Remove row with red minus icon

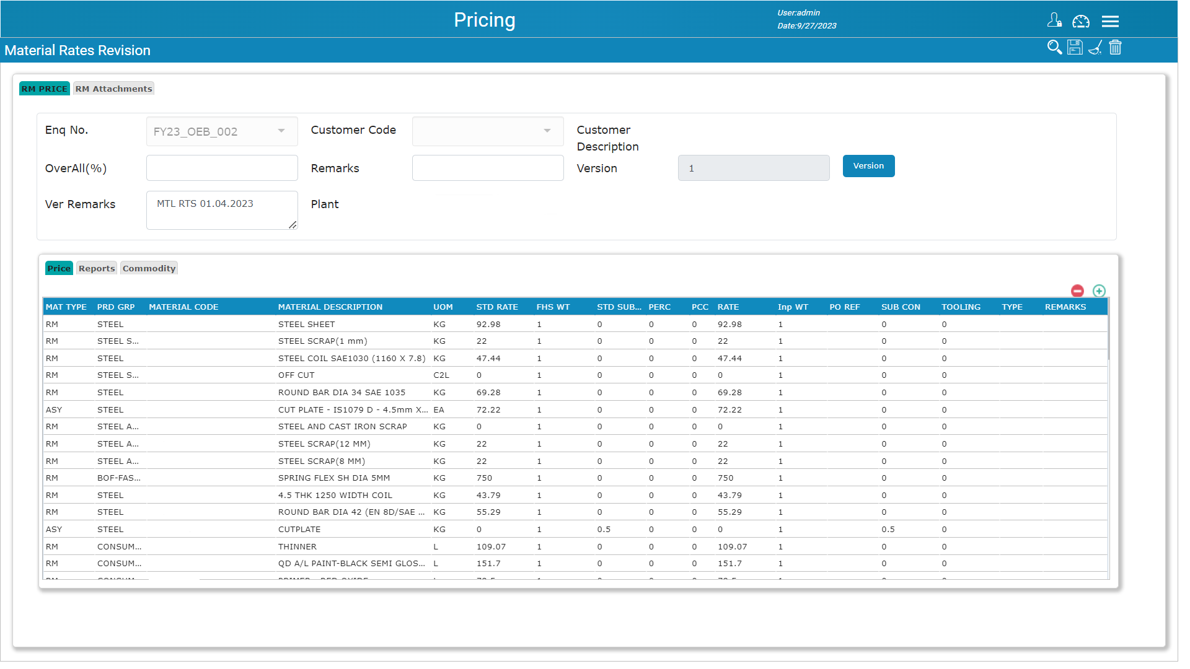1077,291
